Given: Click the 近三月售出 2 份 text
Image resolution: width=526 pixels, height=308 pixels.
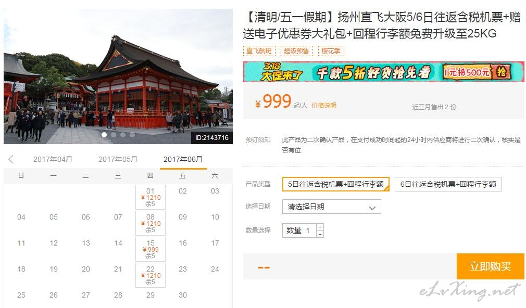Looking at the screenshot, I should (x=434, y=107).
